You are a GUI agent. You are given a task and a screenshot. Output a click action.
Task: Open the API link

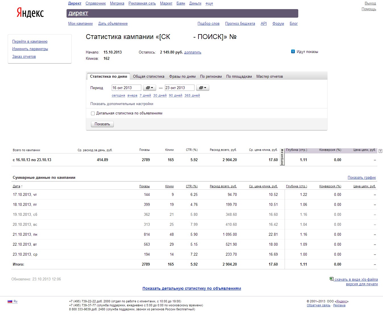click(x=264, y=24)
